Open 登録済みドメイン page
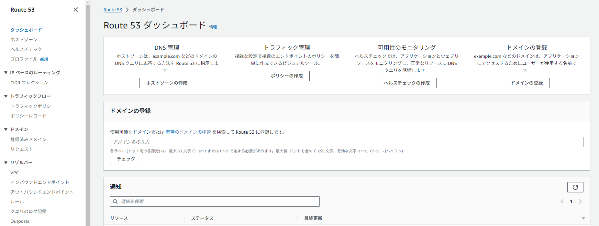The height and width of the screenshot is (226, 599). pyautogui.click(x=28, y=139)
